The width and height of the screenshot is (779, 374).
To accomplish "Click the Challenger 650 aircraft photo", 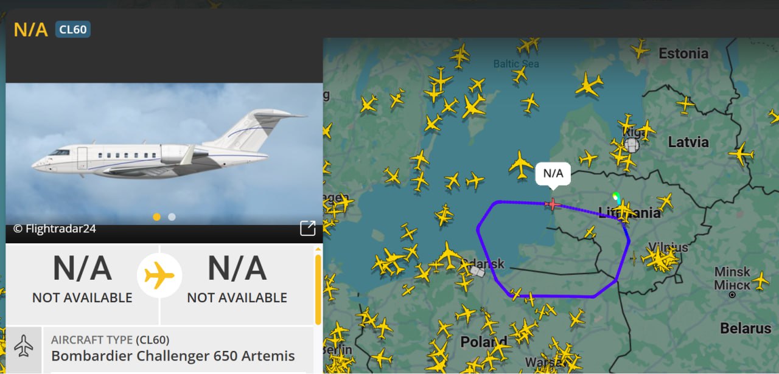I will (164, 154).
